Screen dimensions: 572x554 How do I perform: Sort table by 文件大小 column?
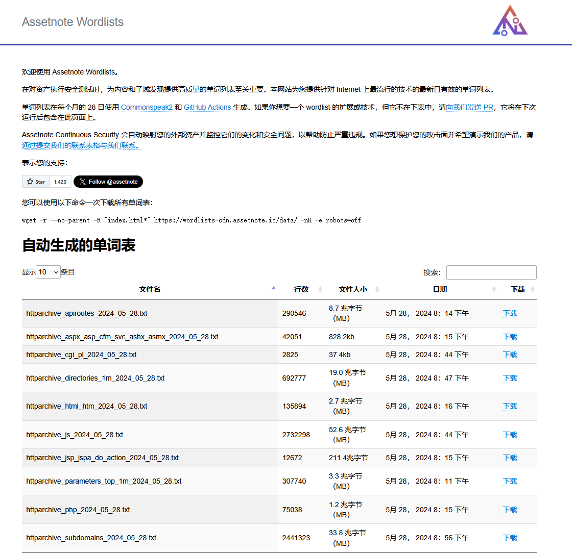[353, 289]
